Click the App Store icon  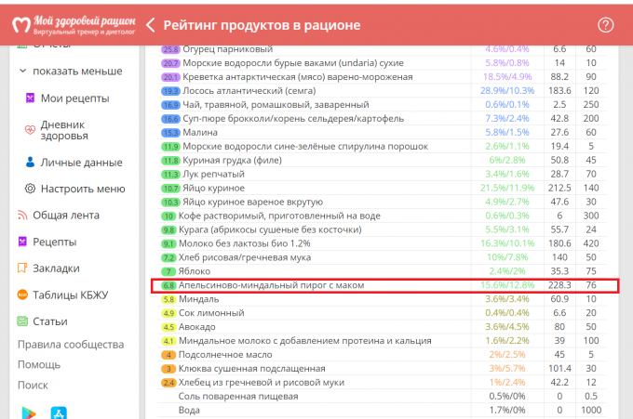point(58,412)
